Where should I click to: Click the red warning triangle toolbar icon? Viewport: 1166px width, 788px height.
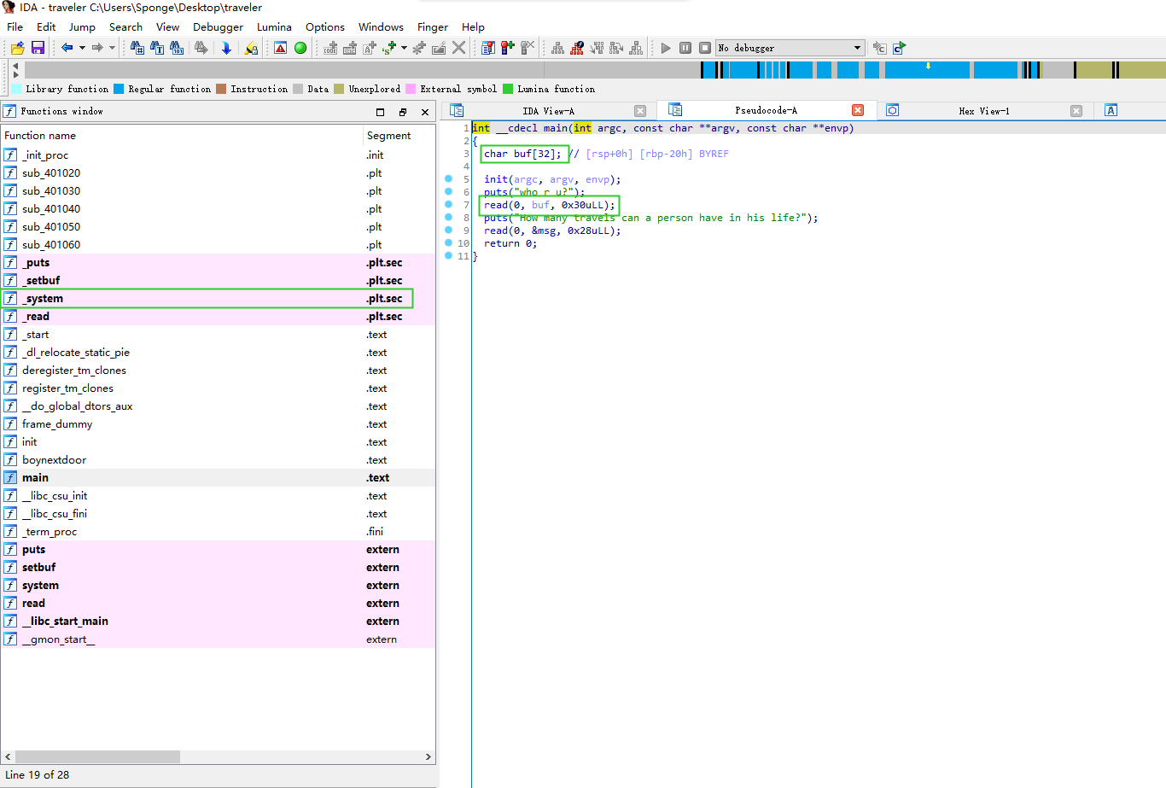[x=280, y=48]
